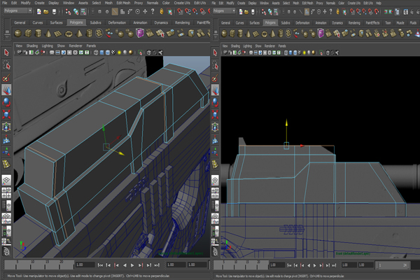Image resolution: width=420 pixels, height=280 pixels.
Task: Select the Paint Selection tool in left toolbox
Action: 6,78
